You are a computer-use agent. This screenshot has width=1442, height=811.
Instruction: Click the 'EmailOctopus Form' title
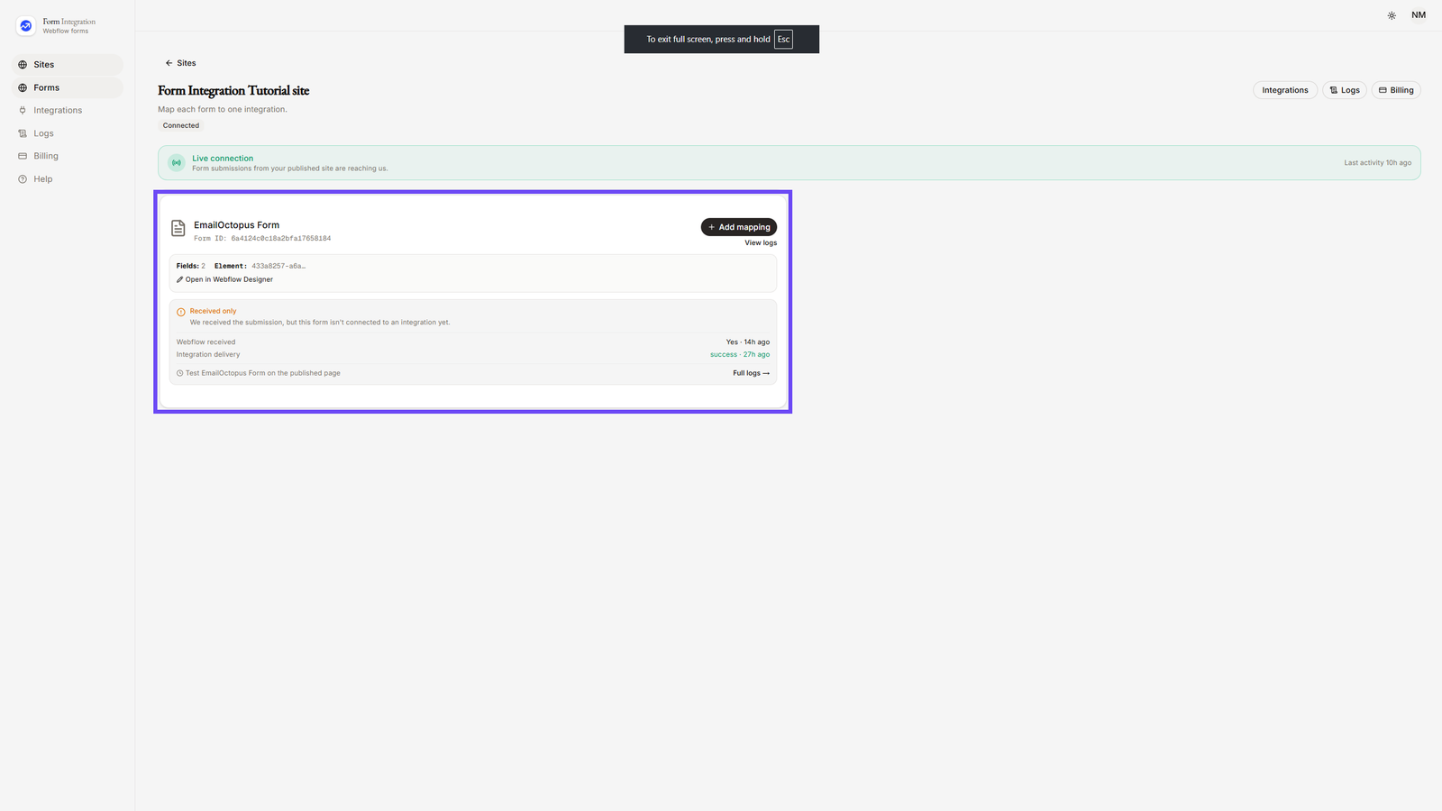(236, 225)
